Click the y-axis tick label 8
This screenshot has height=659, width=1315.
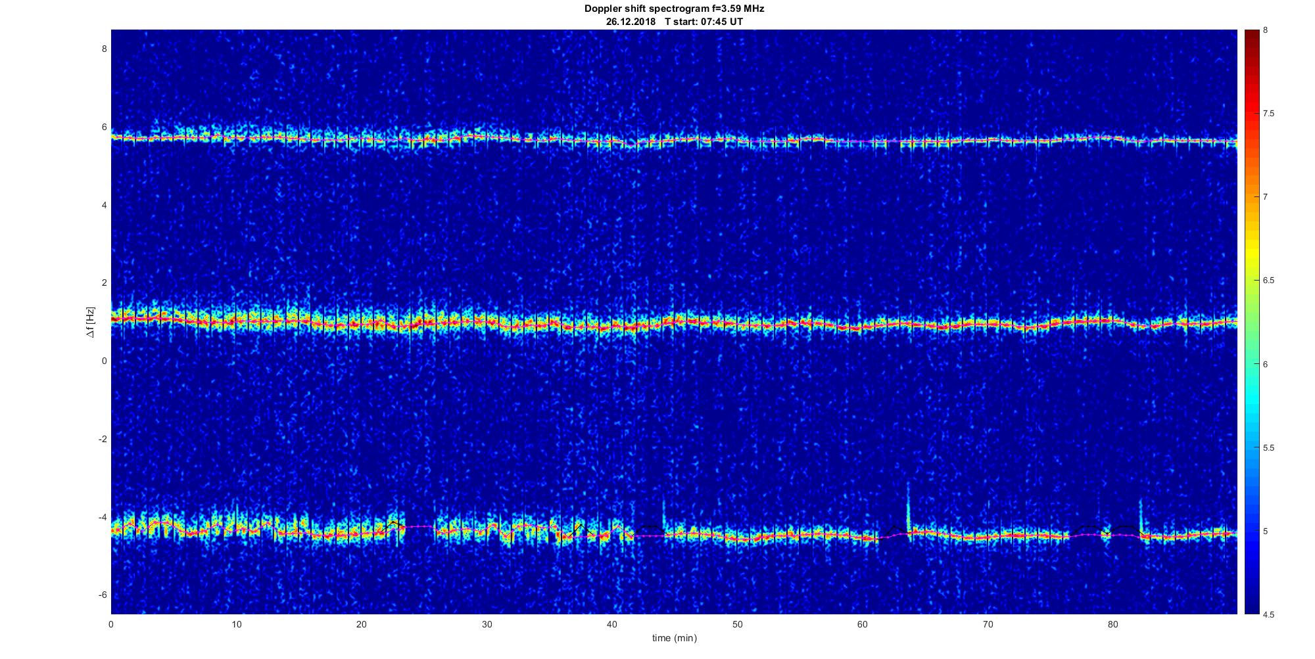click(x=104, y=49)
